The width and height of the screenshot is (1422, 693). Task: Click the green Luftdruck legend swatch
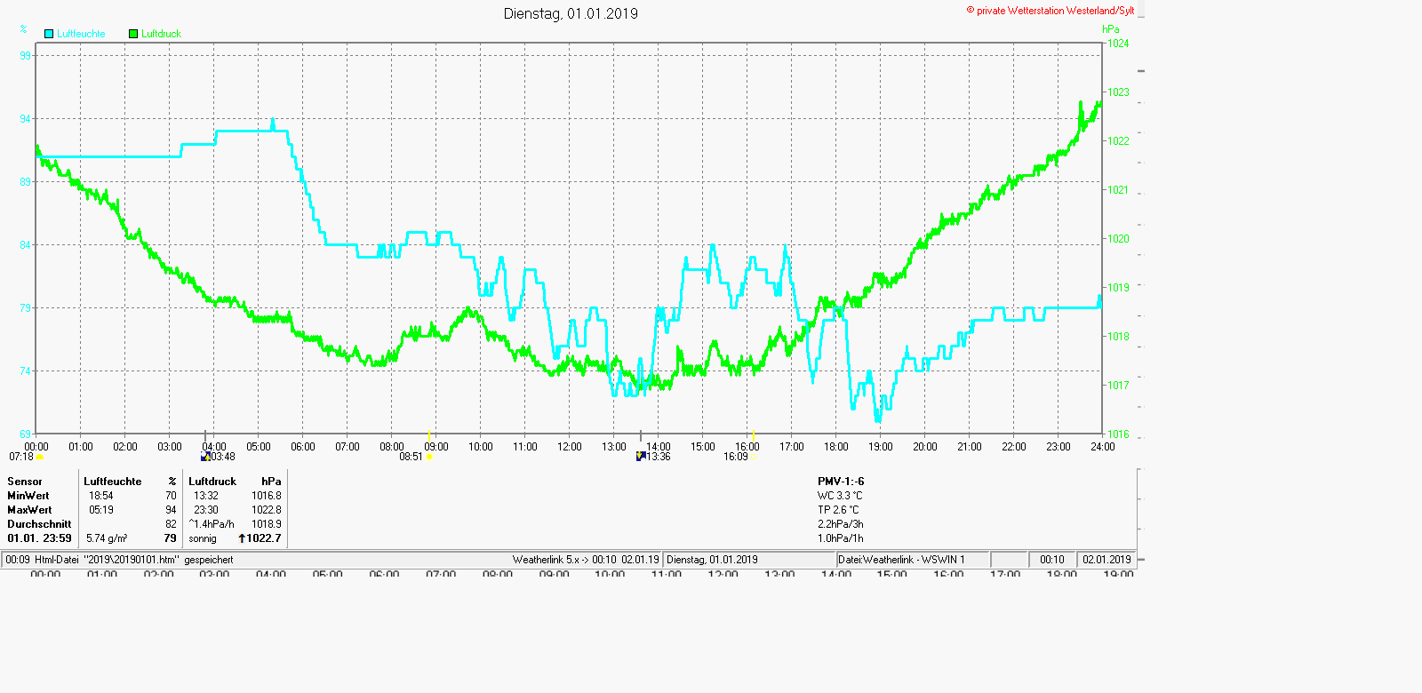(133, 34)
